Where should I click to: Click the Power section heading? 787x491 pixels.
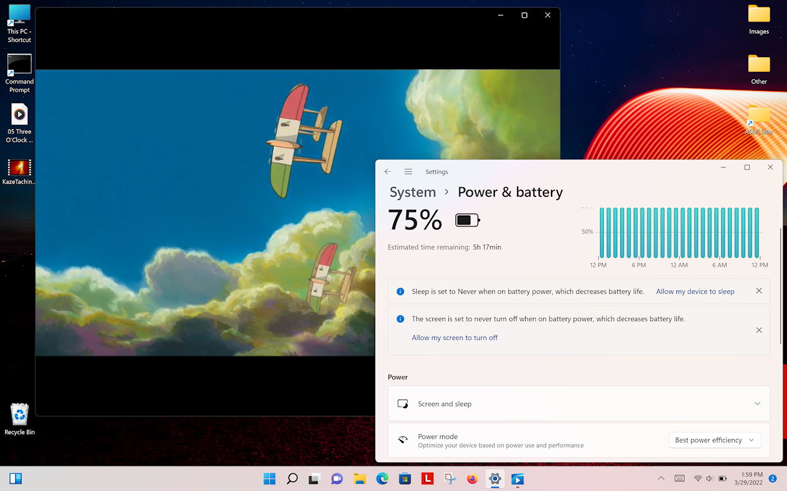(398, 377)
